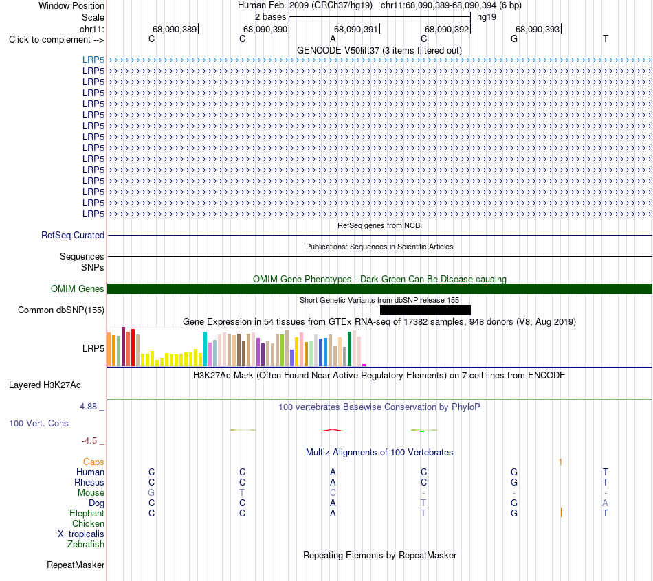Click the 'chr11:' ruler label

tap(92, 29)
